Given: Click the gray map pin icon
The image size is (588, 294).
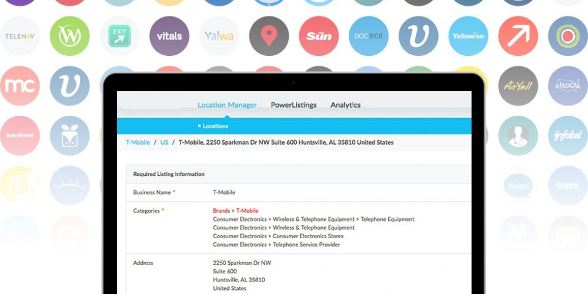Looking at the screenshot, I should pos(269,36).
